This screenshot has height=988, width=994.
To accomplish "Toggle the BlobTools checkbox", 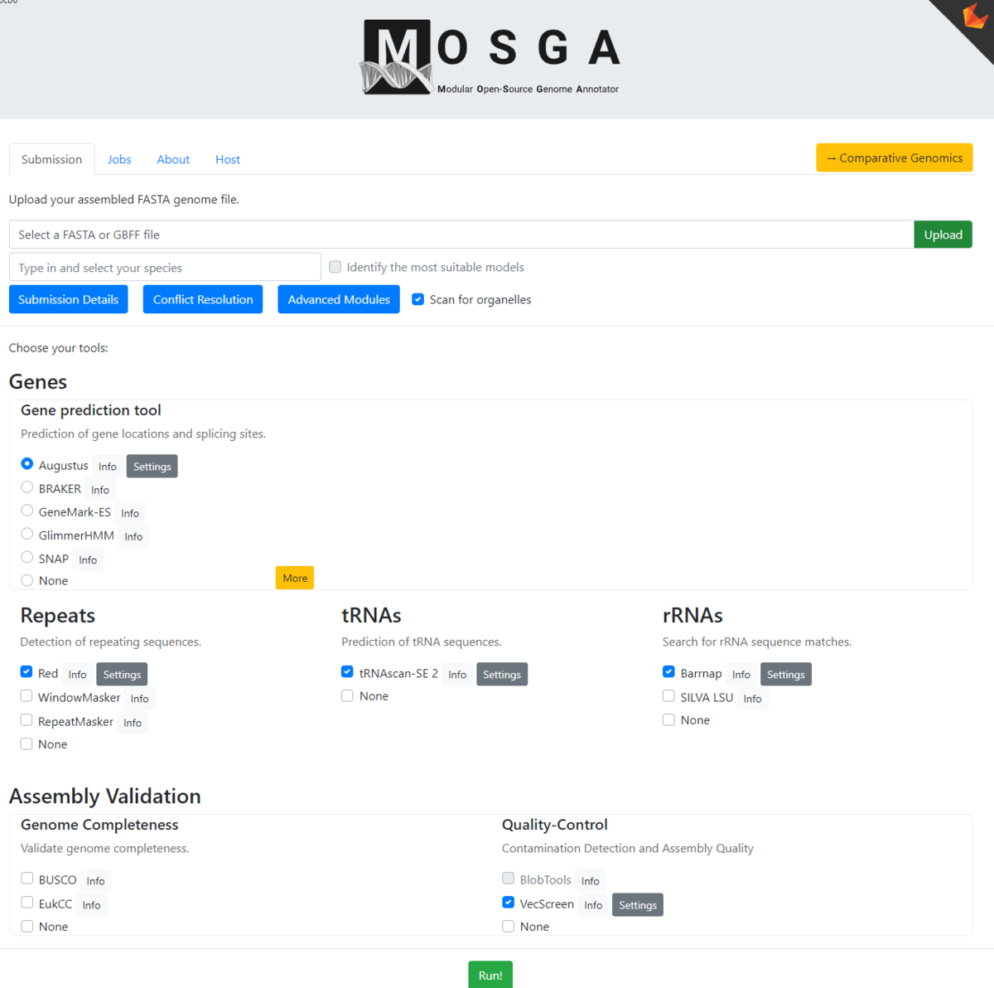I will (x=509, y=879).
